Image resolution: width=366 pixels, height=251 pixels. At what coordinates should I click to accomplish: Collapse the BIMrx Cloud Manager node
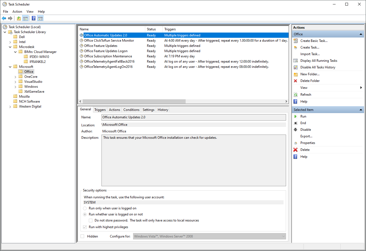(x=15, y=52)
